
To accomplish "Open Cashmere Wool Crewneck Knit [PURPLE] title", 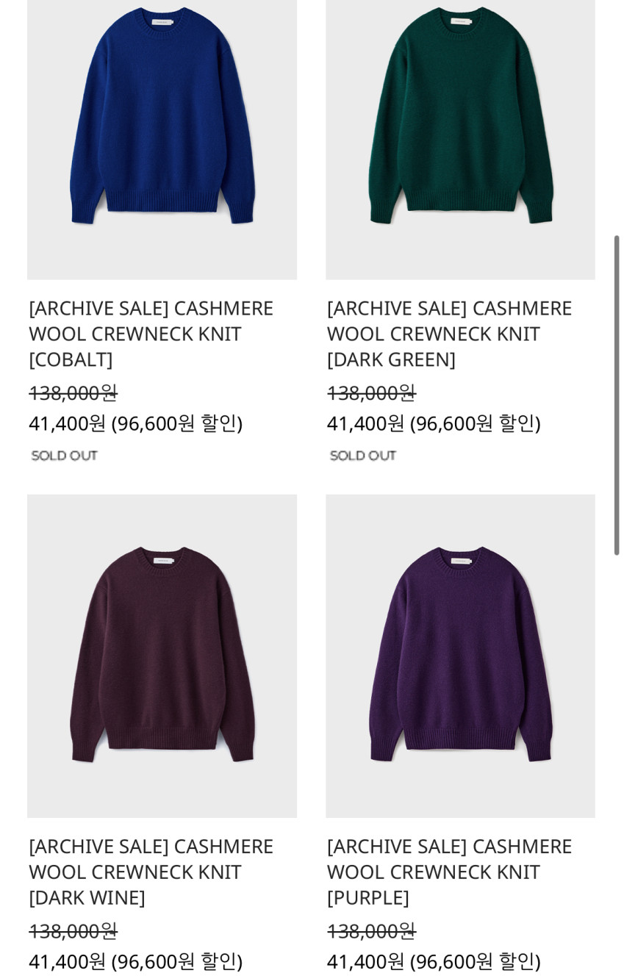I will [449, 871].
